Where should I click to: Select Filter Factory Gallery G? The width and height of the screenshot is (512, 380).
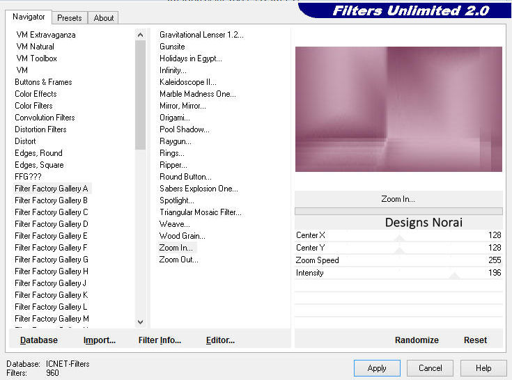point(52,260)
